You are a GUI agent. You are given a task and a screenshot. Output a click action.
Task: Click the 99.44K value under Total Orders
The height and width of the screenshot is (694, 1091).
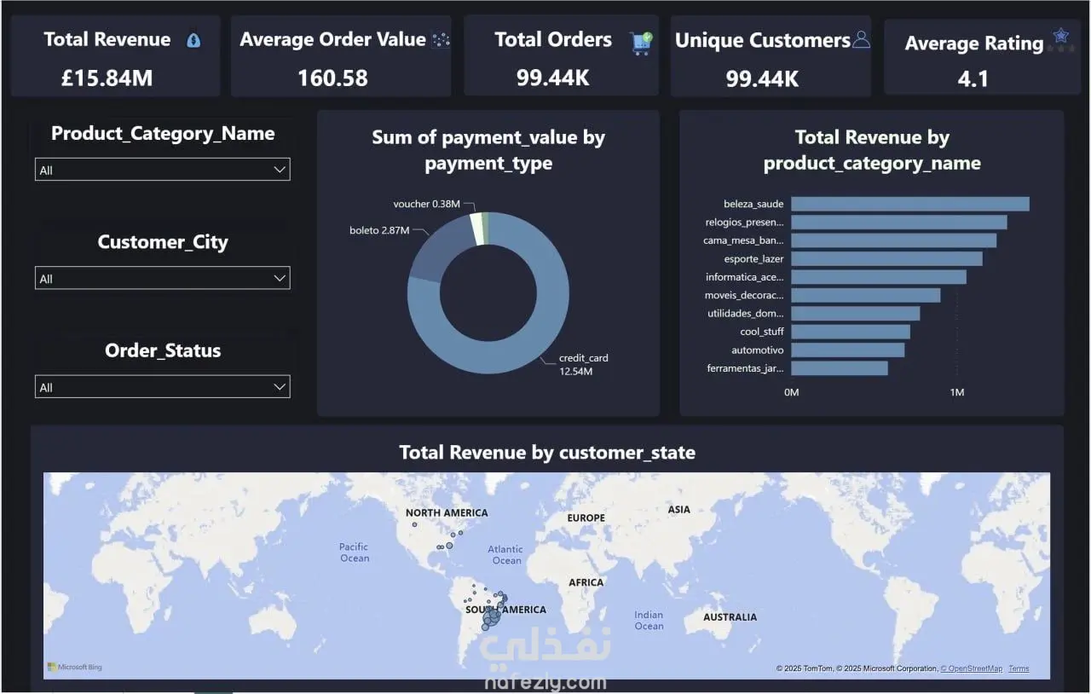coord(553,78)
